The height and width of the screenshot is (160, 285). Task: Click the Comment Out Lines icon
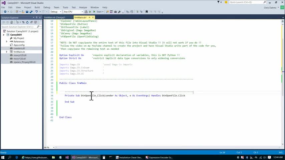pyautogui.click(x=137, y=12)
